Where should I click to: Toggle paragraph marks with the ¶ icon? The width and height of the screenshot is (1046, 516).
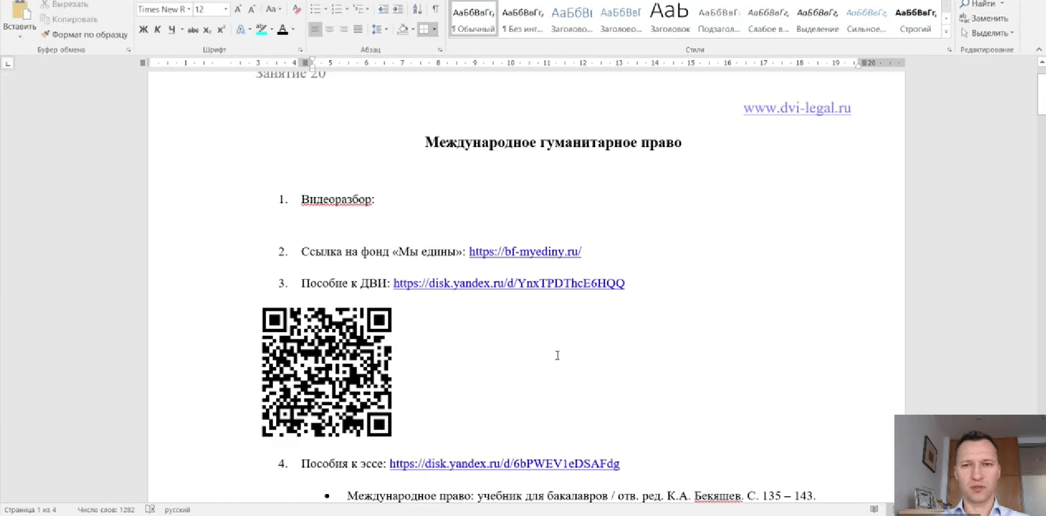coord(435,9)
